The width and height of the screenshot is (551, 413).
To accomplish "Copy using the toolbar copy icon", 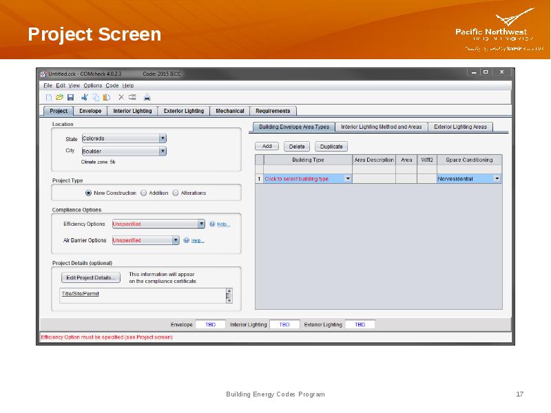I will pos(96,97).
